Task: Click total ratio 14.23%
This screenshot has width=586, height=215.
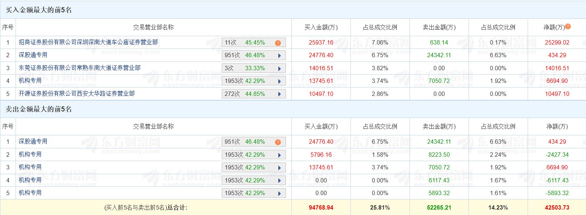Action: pos(498,207)
